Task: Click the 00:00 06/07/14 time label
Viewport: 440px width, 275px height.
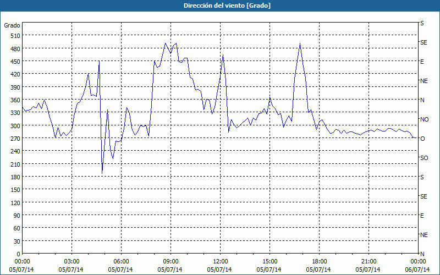Action: tap(418, 266)
